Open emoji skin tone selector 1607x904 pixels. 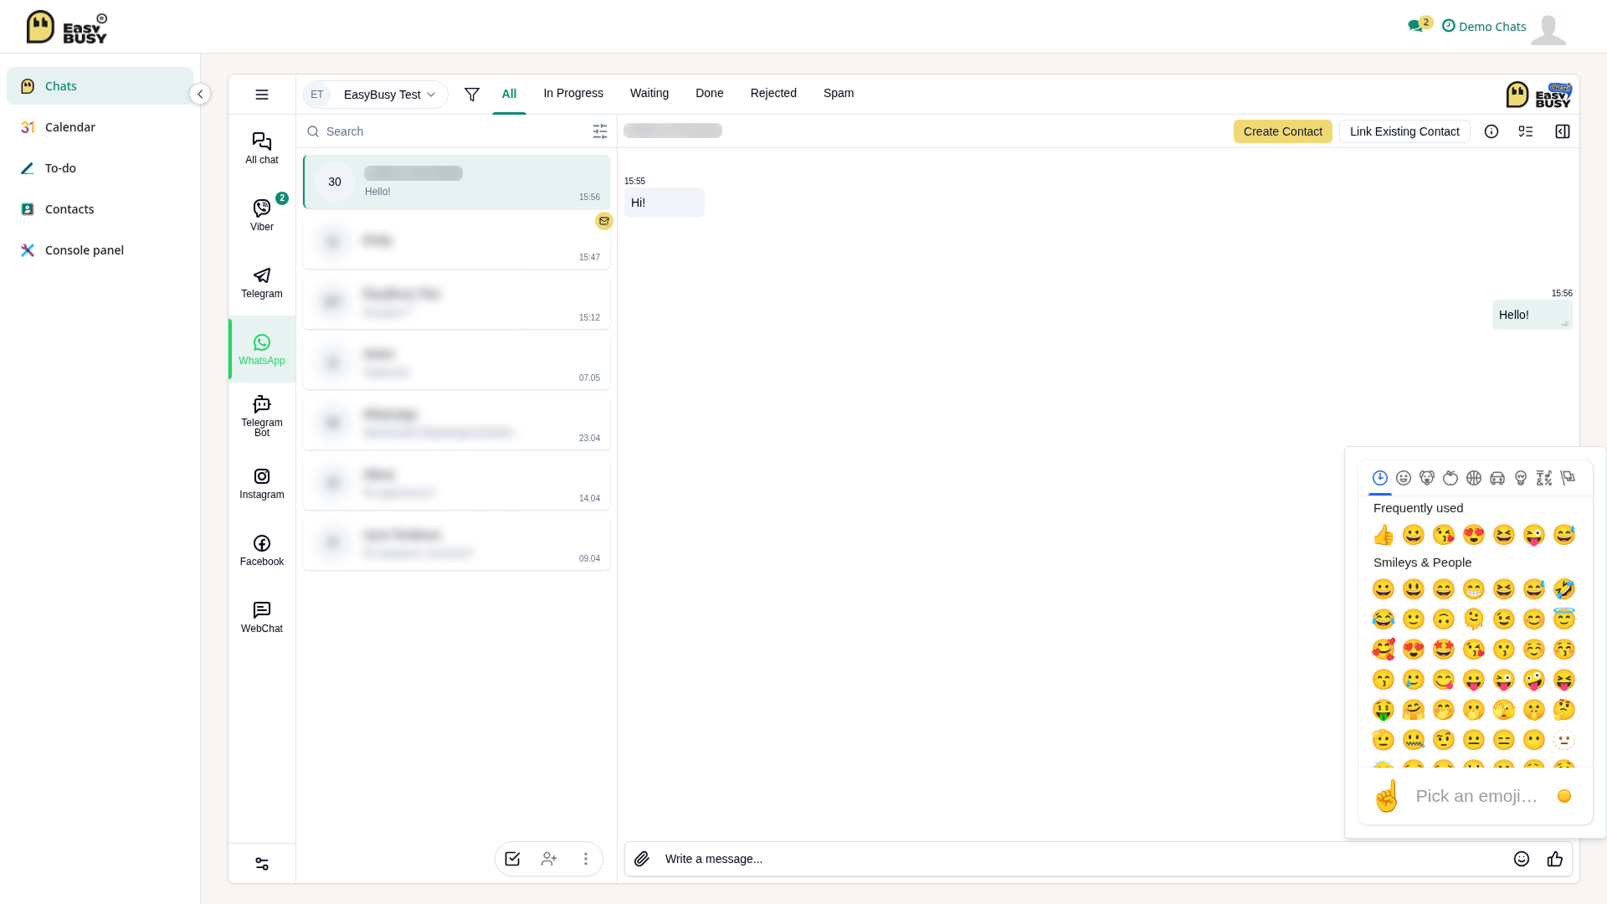1564,796
